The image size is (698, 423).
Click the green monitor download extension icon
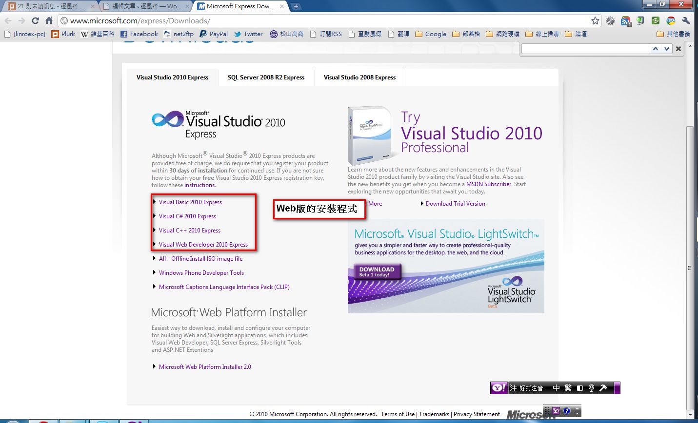tap(641, 20)
